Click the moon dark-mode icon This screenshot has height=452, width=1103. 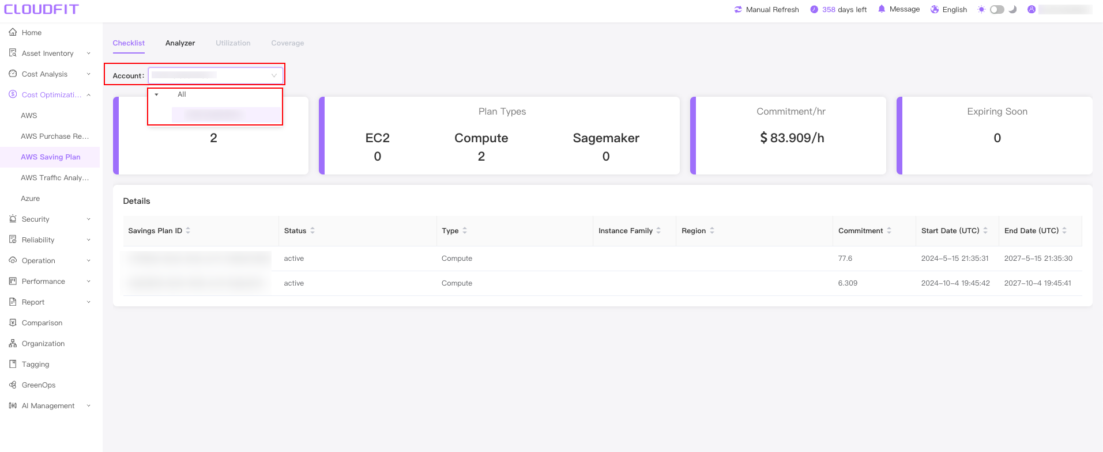(x=1012, y=9)
